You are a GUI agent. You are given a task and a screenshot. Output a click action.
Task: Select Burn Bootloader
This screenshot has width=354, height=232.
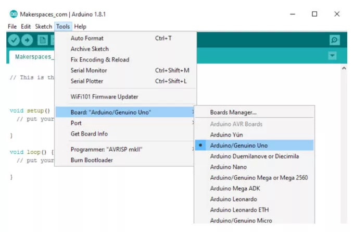coord(92,160)
